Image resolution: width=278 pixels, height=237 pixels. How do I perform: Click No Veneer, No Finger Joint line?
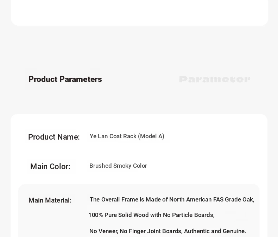(168, 231)
